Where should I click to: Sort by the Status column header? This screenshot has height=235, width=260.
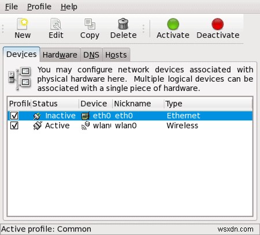(x=55, y=104)
